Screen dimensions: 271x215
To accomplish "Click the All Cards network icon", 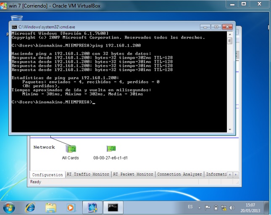I will click(71, 149).
